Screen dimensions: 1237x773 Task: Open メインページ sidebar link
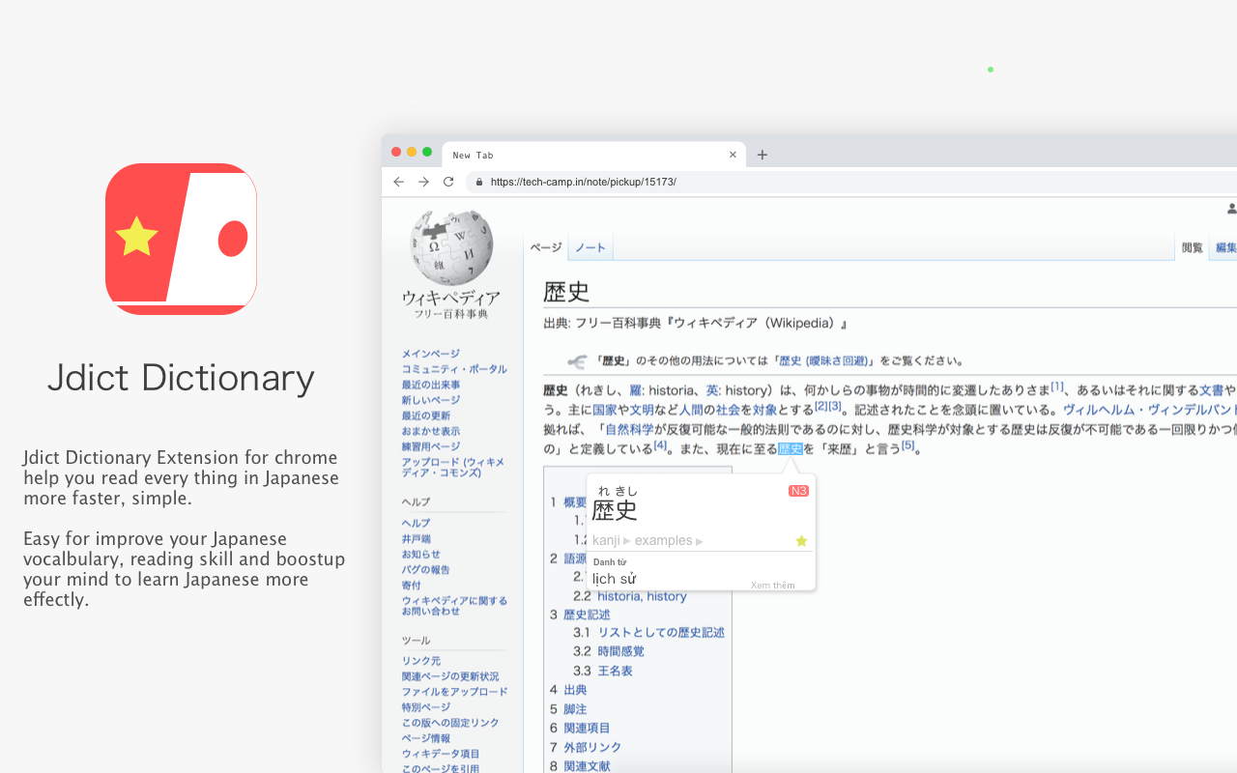click(x=431, y=354)
